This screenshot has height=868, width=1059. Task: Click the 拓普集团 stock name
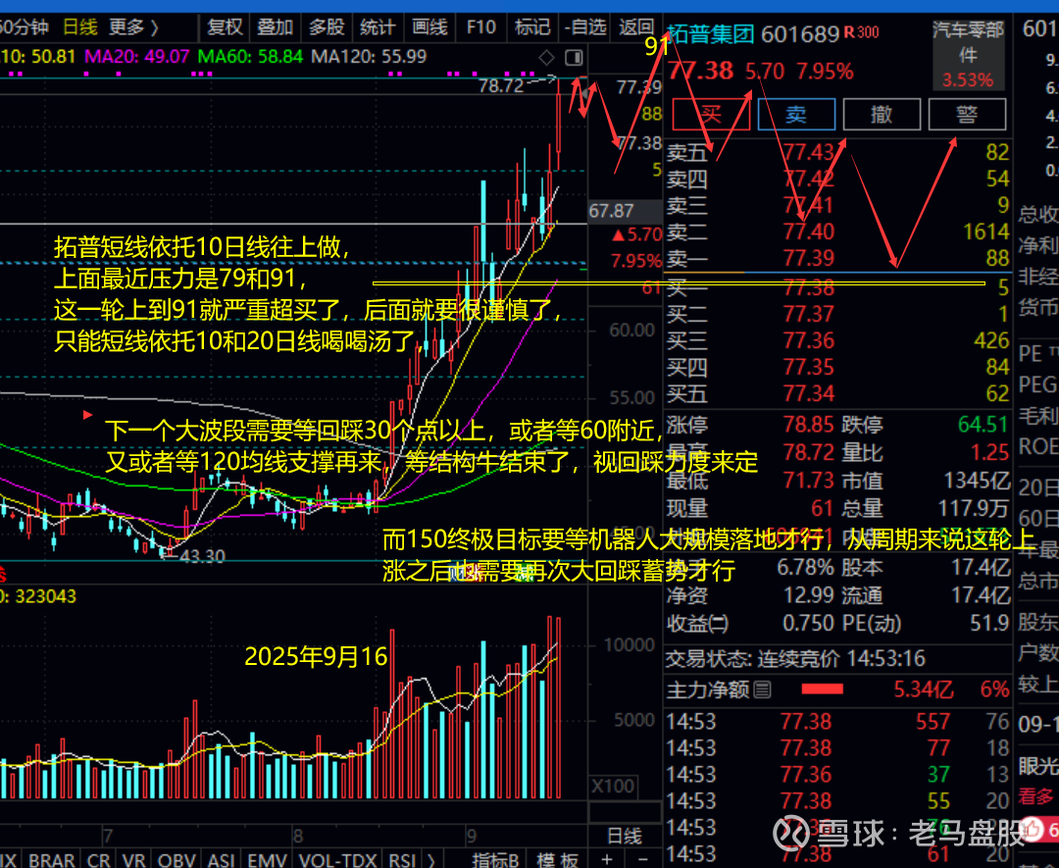[710, 33]
